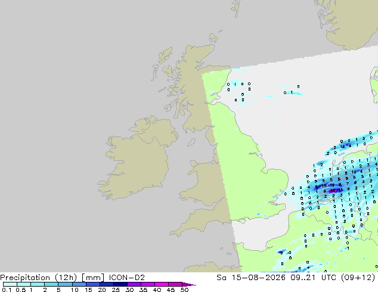378x292 pixels.
Task: Click the 'Precipitation (12h) [mm] ICON-D2' map title
Action: [x=72, y=278]
